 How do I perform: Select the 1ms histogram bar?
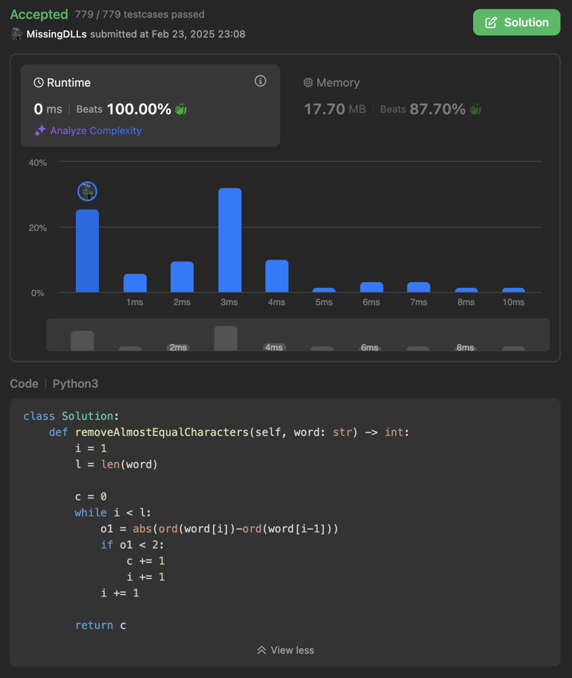click(135, 283)
